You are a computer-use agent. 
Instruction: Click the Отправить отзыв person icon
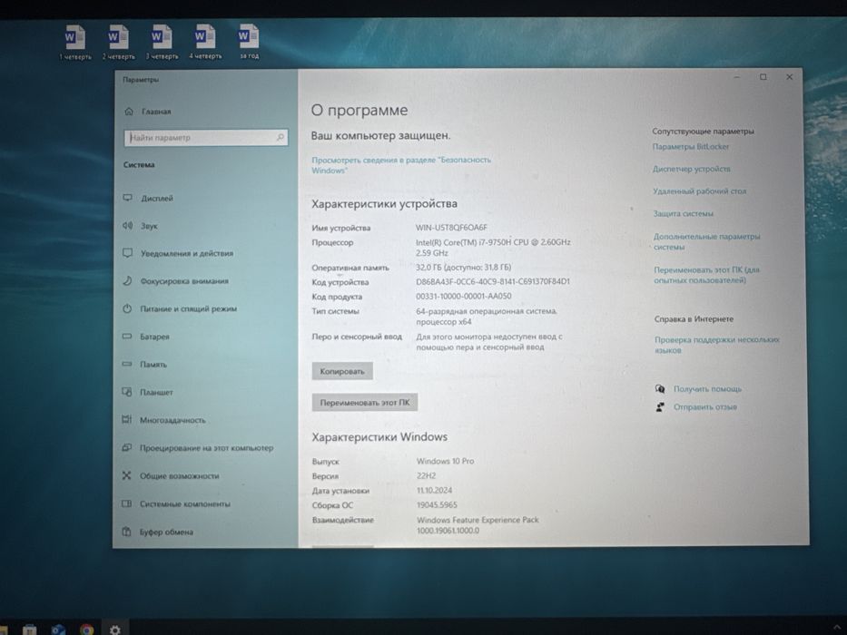tap(660, 406)
